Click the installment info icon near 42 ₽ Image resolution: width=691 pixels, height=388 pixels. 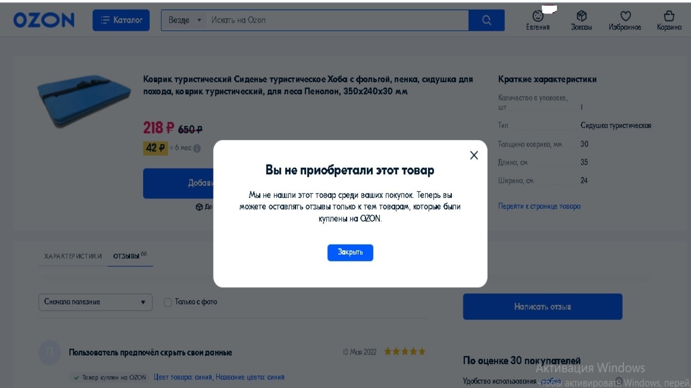[x=196, y=148]
